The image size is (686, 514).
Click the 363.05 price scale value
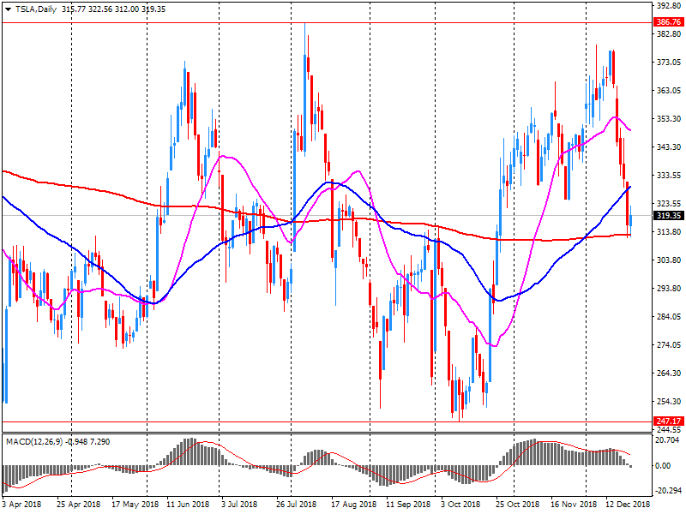[x=669, y=91]
